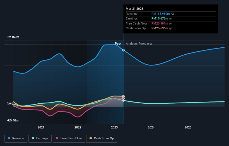Click the 2023 x-axis label
The image size is (229, 146).
coord(114,127)
